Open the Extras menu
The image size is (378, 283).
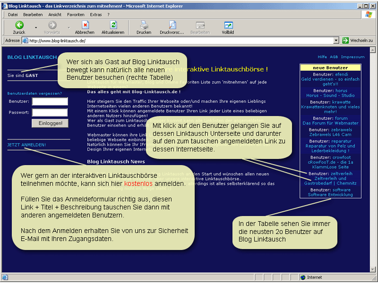point(96,15)
